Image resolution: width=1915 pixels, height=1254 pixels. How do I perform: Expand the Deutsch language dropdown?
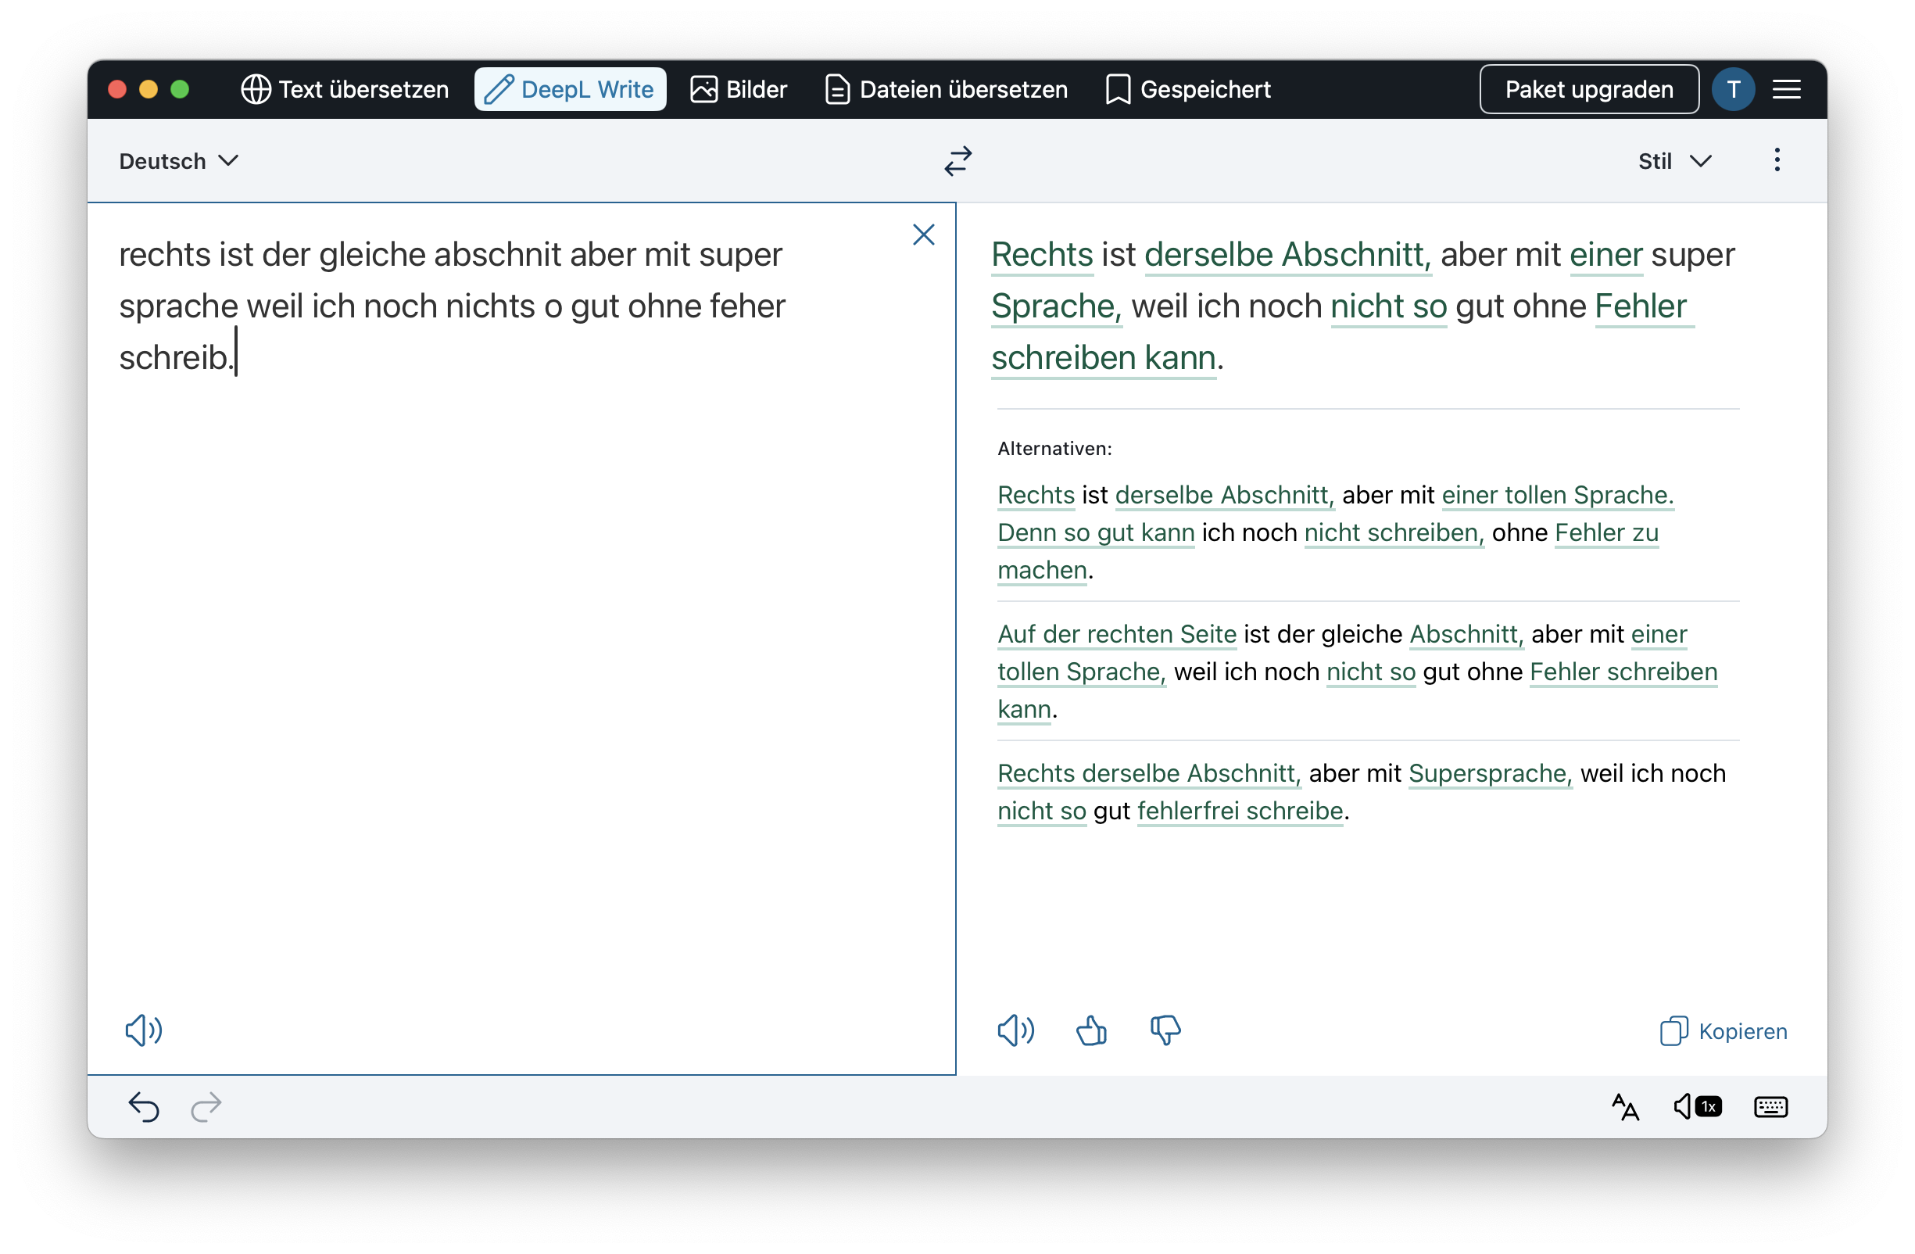[179, 161]
